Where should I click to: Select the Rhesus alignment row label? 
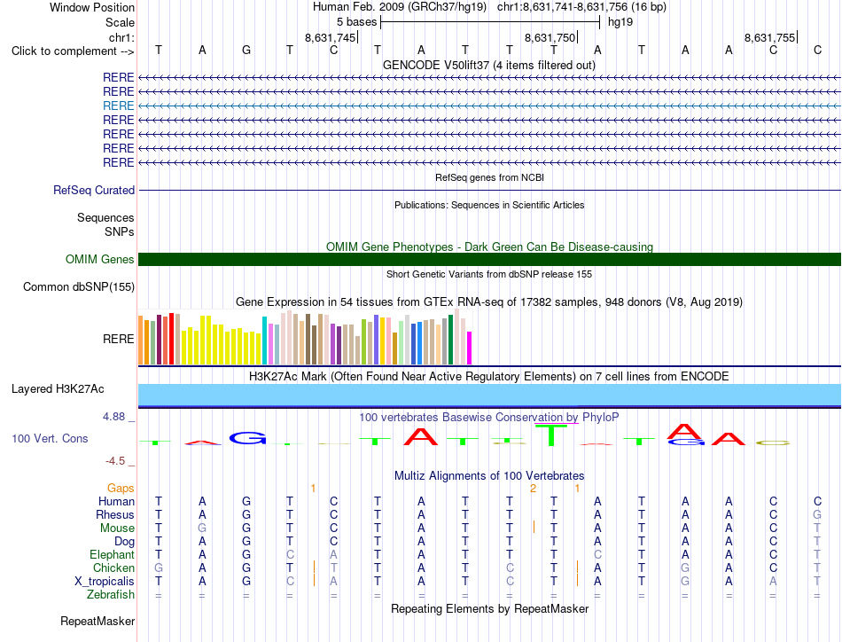point(115,514)
